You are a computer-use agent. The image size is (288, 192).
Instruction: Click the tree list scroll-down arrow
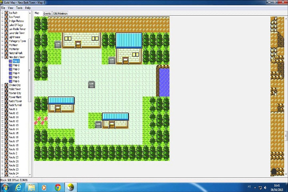point(30,175)
